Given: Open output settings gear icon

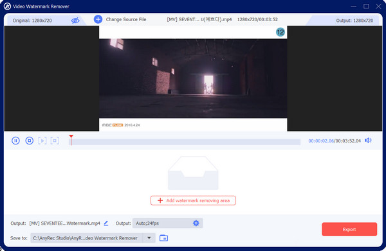Looking at the screenshot, I should (196, 223).
